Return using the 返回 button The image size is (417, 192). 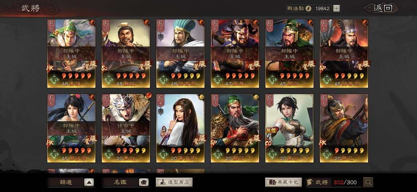click(x=382, y=8)
